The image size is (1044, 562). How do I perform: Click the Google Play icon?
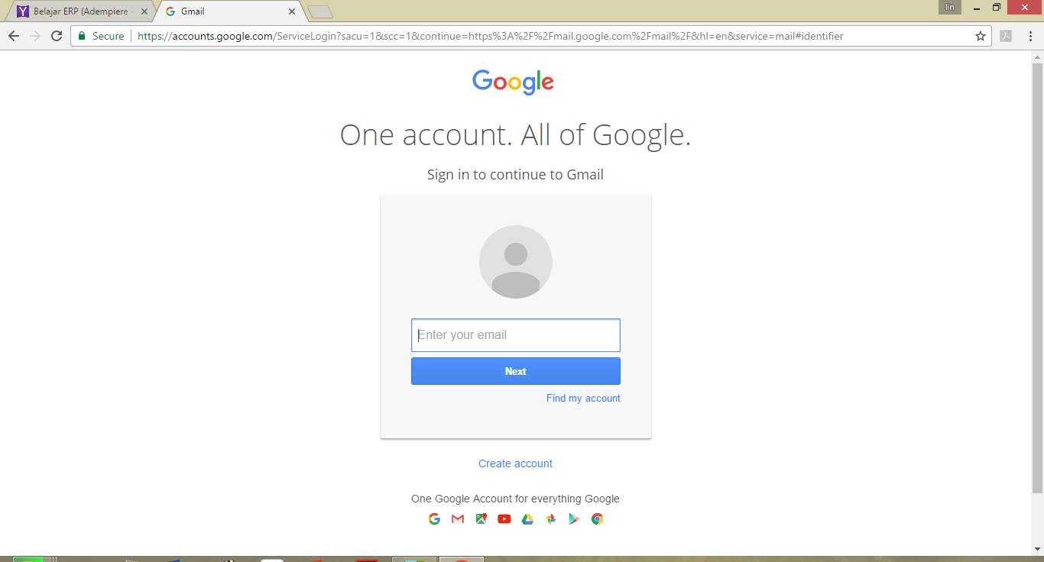pos(574,519)
